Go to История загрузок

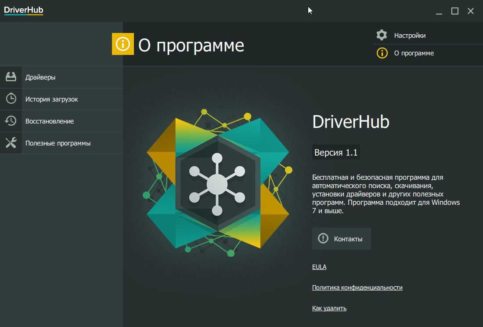point(51,99)
